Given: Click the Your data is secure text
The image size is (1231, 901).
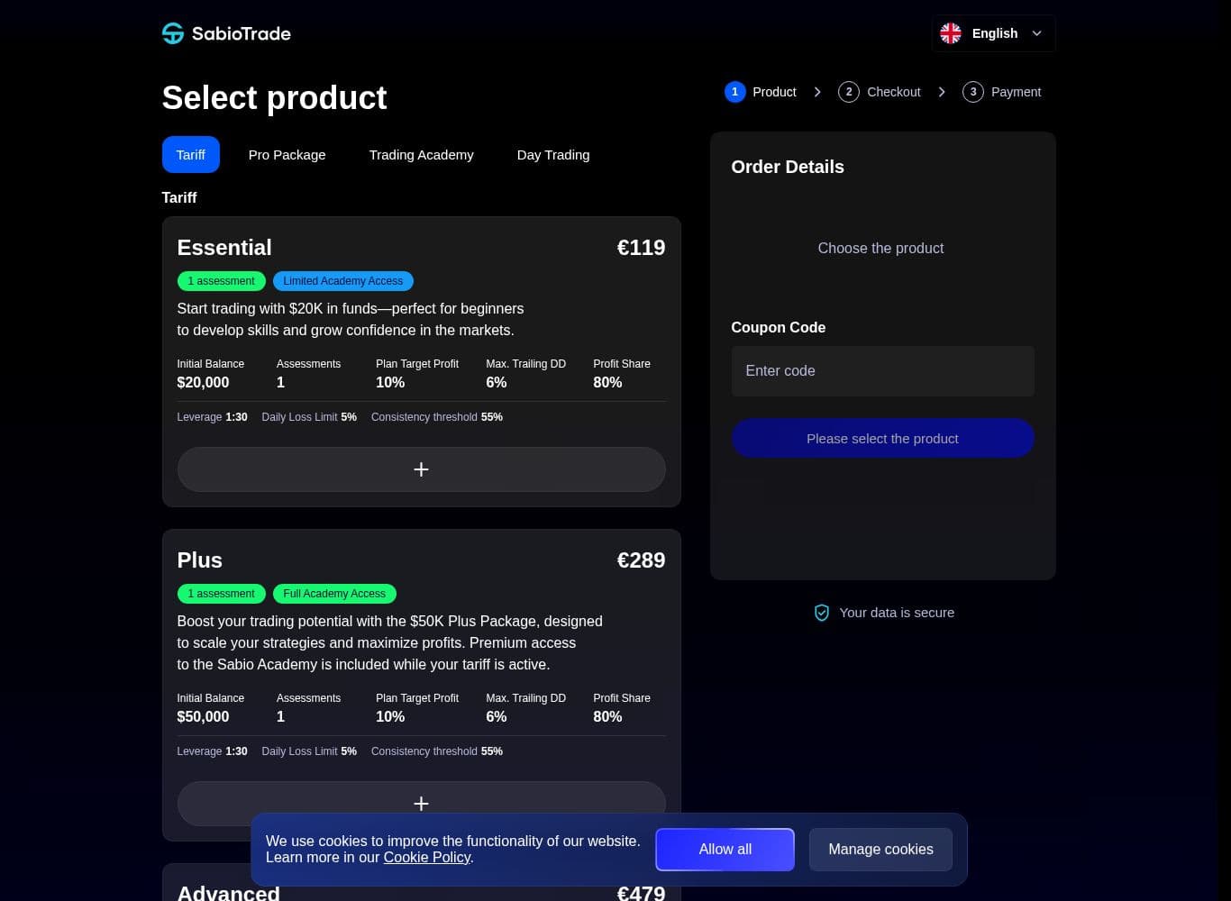Looking at the screenshot, I should coord(897,613).
